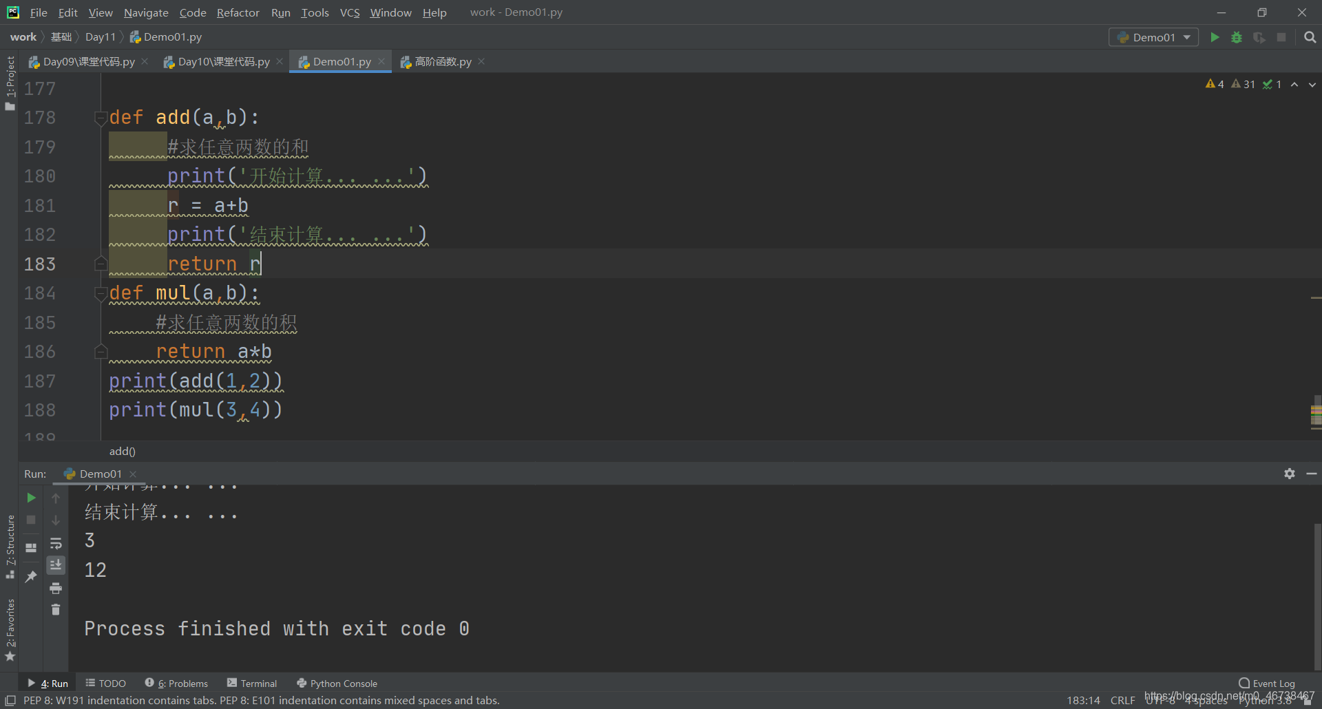This screenshot has width=1322, height=709.
Task: Hide the Run tool window
Action: click(x=1312, y=474)
